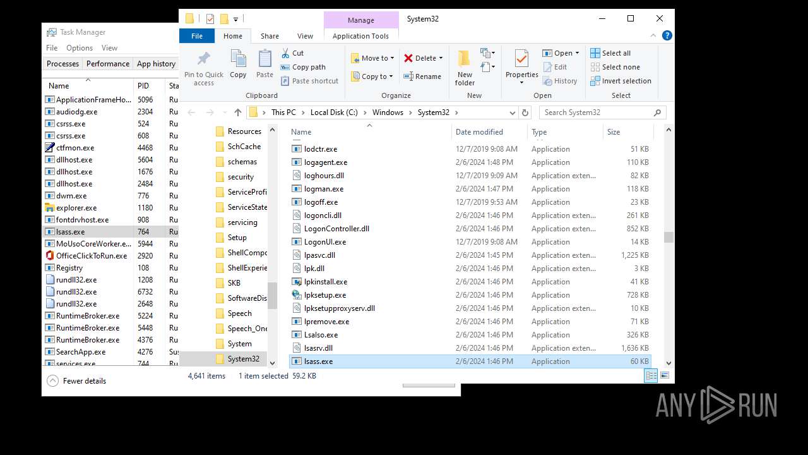Screen dimensions: 808x455
Task: Switch to the Share ribbon tab
Action: point(270,36)
